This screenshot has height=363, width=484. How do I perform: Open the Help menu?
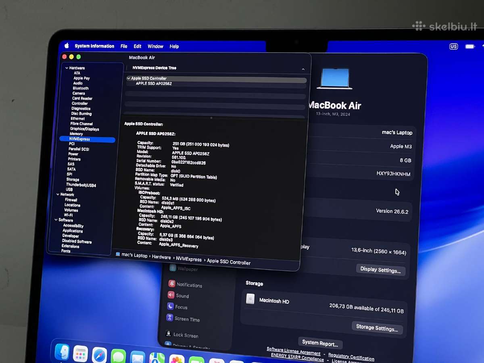coord(174,46)
